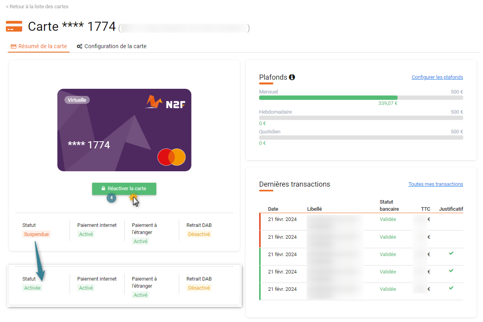This screenshot has height=322, width=483.
Task: Click the TTC column header
Action: [426, 209]
